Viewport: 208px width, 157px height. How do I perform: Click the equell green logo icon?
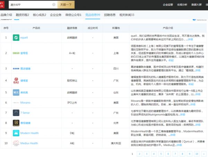pos(16,37)
